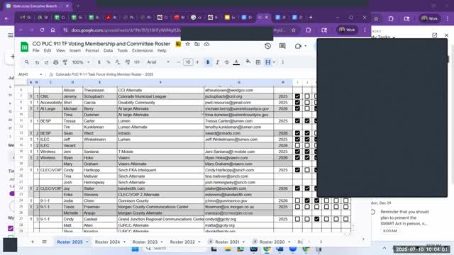Open the borders tool icon
Image resolution: width=454 pixels, height=255 pixels.
(258, 62)
